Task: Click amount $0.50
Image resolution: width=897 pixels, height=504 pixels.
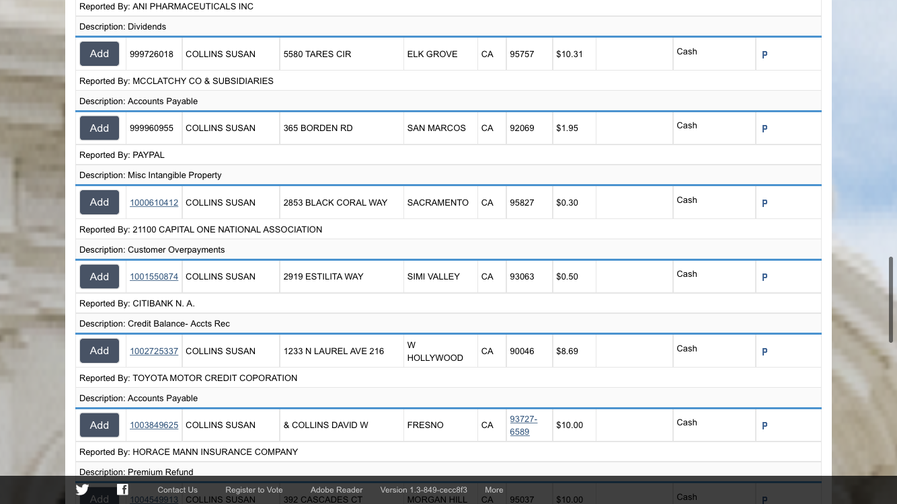Action: (567, 276)
